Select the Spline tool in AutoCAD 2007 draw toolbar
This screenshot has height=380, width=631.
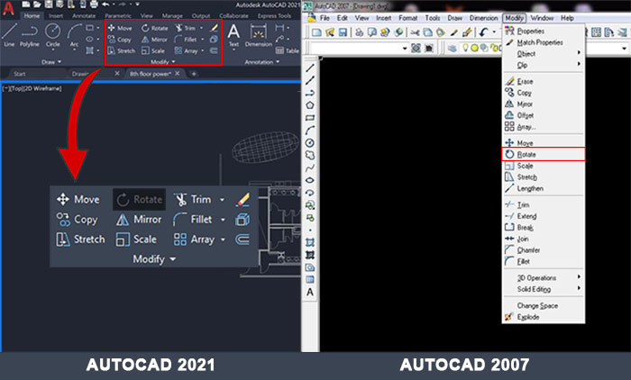tap(310, 167)
